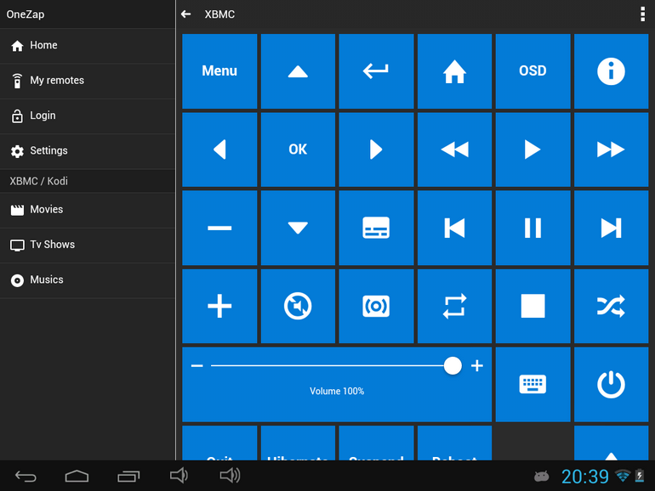Tap the home tile on remote
Viewport: 655px width, 491px height.
point(454,71)
